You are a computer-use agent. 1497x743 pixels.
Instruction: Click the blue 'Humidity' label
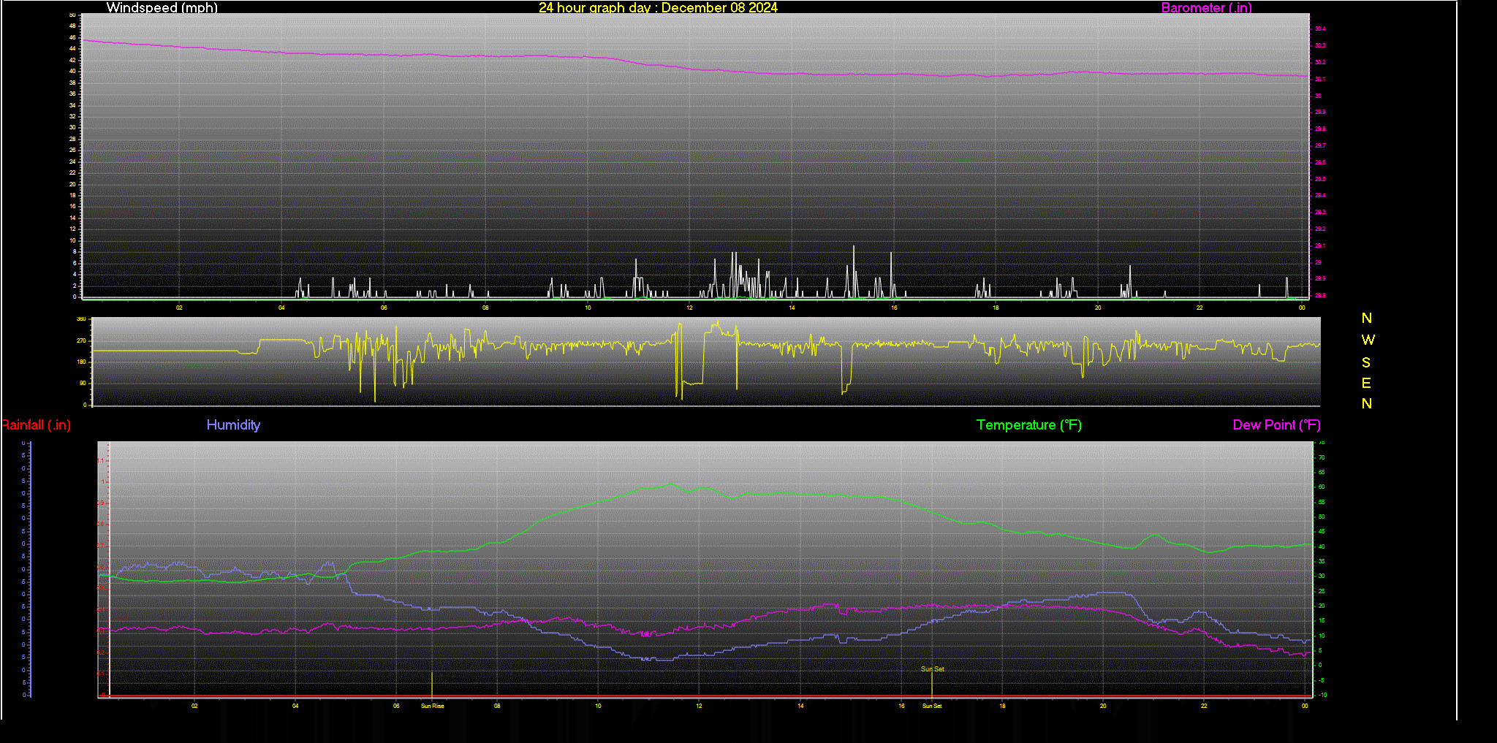pyautogui.click(x=233, y=424)
